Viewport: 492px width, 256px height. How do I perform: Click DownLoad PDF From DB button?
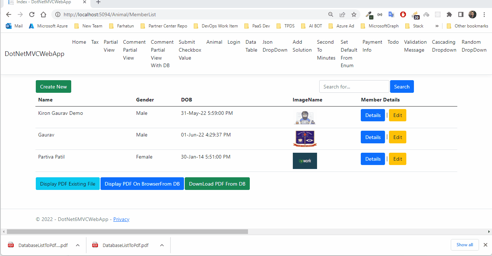tap(217, 184)
